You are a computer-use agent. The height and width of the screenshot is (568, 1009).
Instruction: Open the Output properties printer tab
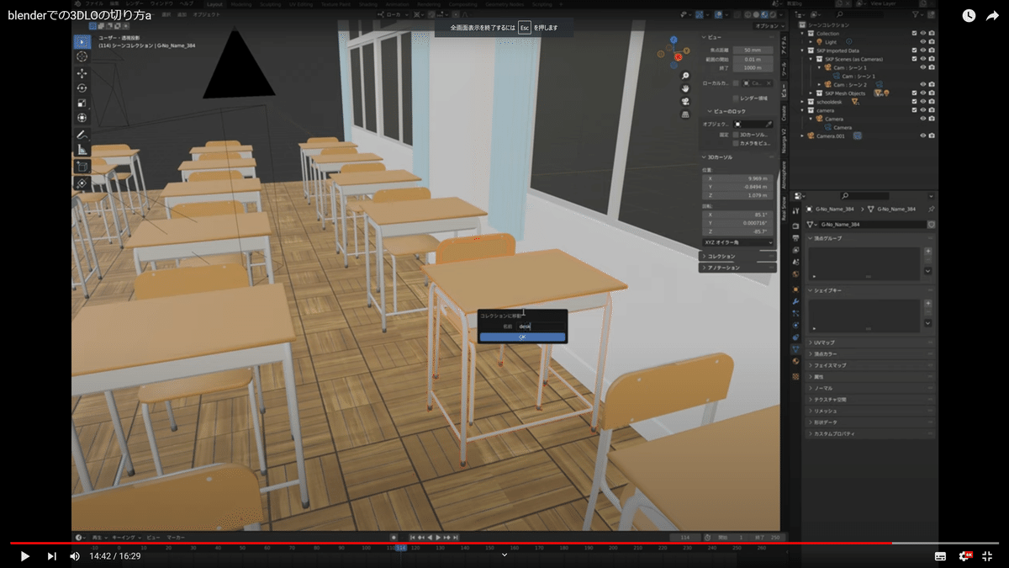coord(795,237)
